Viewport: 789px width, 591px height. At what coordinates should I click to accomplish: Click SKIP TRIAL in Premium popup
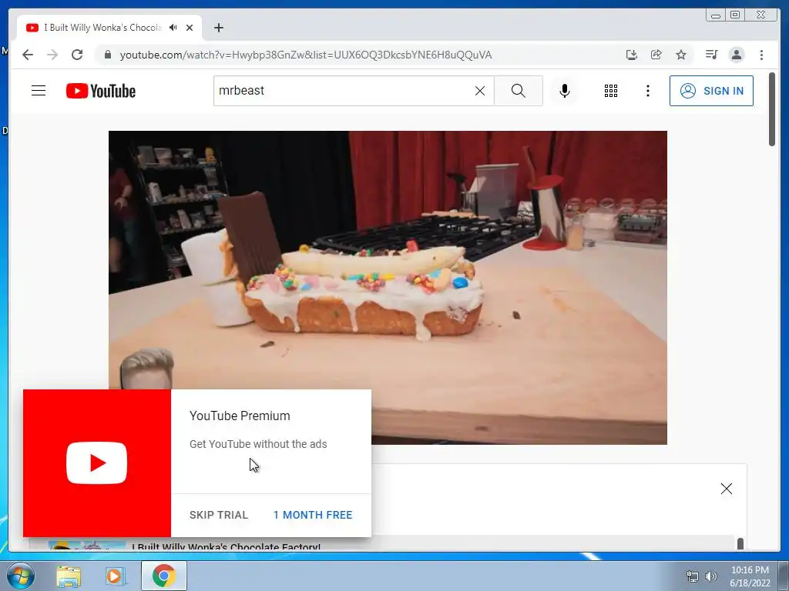tap(219, 515)
